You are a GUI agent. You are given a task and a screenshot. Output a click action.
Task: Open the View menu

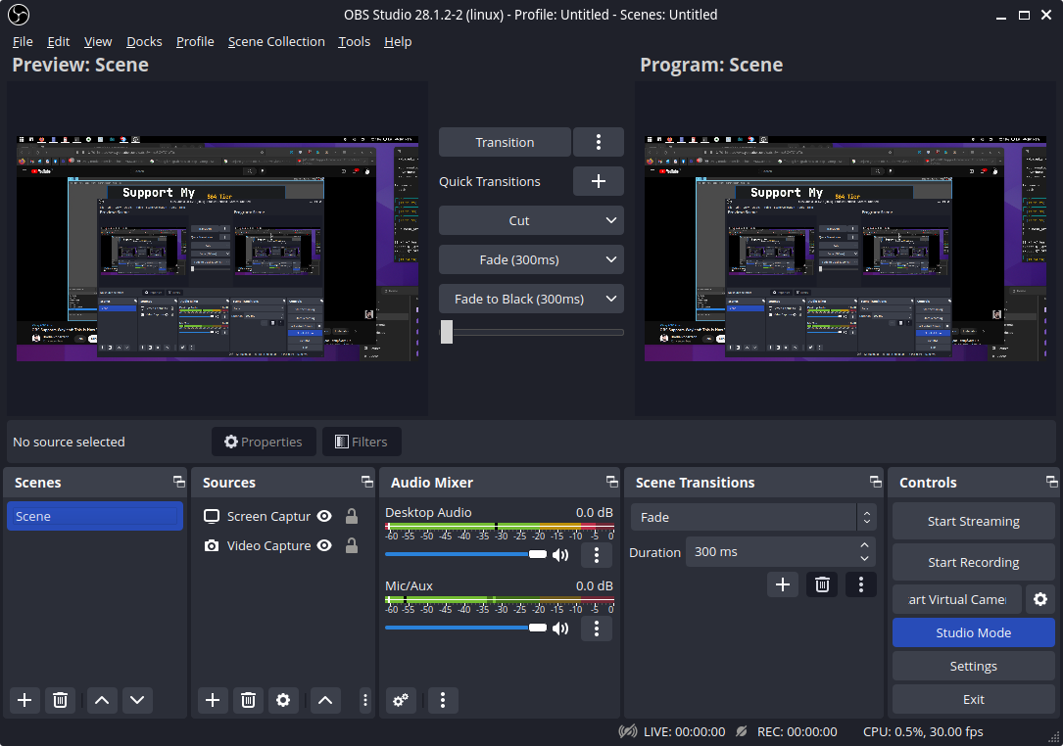(98, 41)
